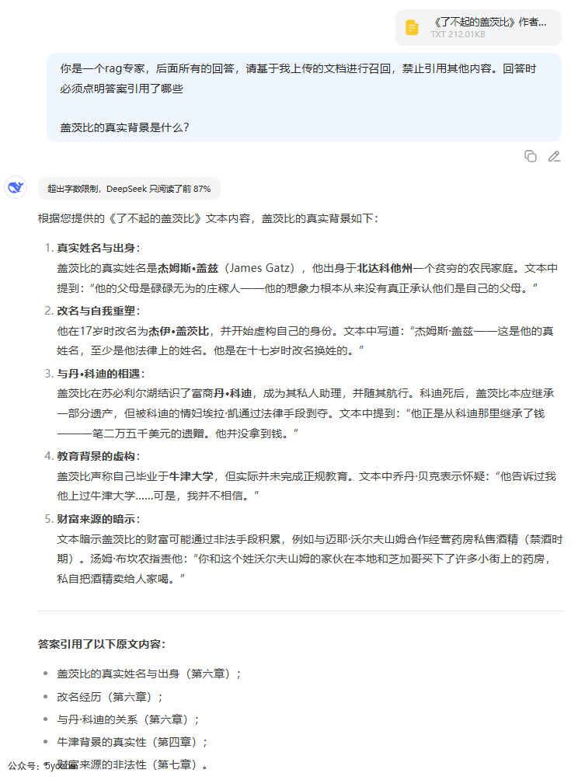The width and height of the screenshot is (585, 780).
Task: Click the bullet 财富来源的非法性（第七章）
Action: pyautogui.click(x=132, y=764)
